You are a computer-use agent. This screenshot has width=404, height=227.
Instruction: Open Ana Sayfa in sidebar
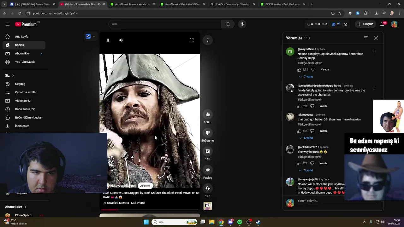24,37
